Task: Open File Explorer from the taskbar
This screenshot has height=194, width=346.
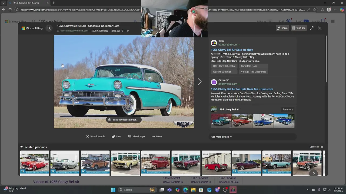Action: click(193, 190)
